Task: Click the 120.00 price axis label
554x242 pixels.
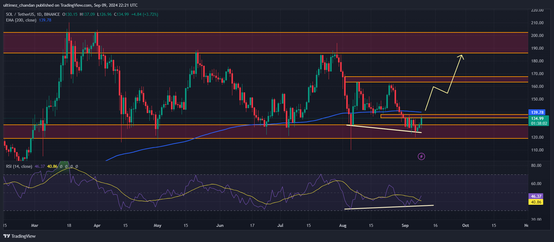Action: [x=537, y=137]
